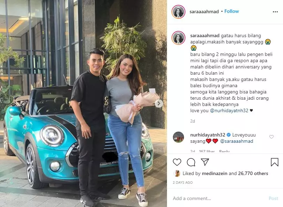Open medinazein's small avatar near likes

[177, 173]
